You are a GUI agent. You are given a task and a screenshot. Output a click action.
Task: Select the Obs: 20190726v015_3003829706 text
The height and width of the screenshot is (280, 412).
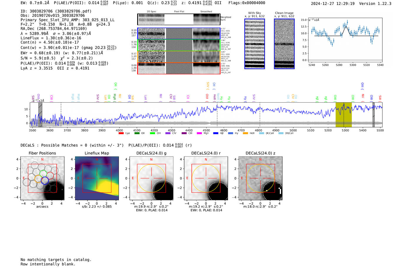point(53,16)
